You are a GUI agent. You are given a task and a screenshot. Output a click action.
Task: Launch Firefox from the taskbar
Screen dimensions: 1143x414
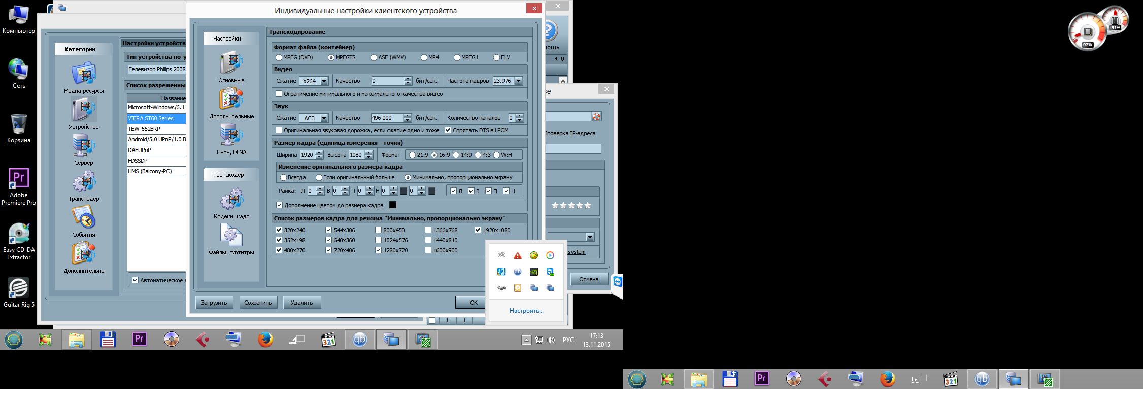(265, 340)
